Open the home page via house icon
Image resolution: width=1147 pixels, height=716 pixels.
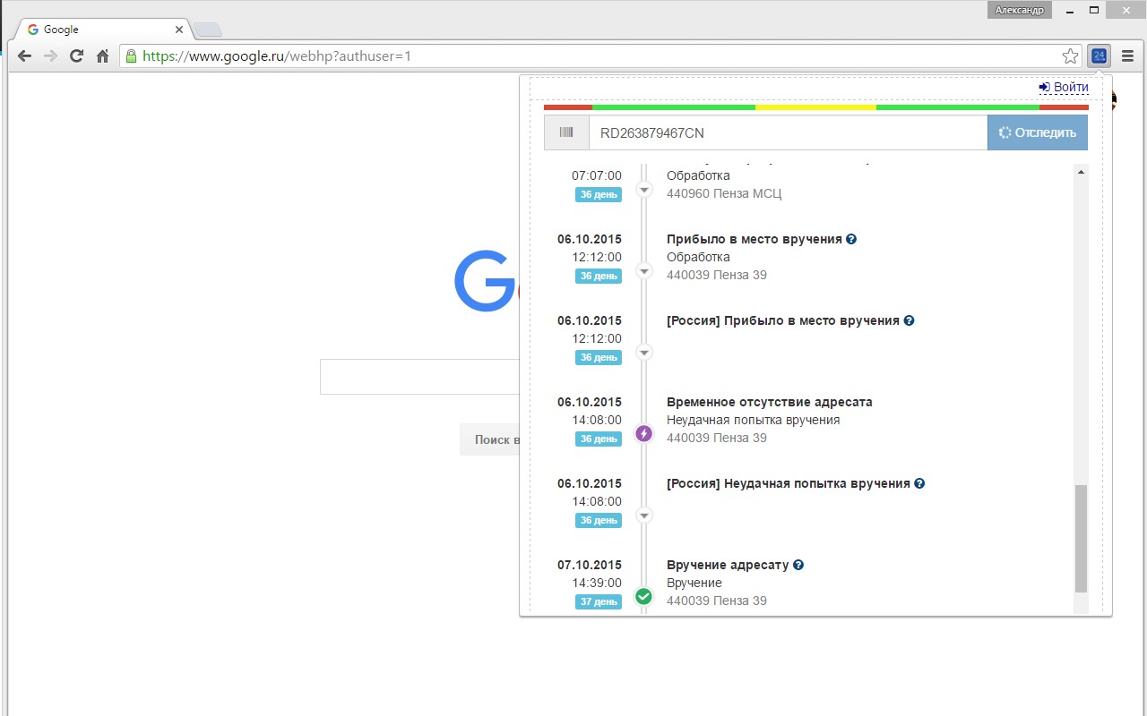click(102, 55)
